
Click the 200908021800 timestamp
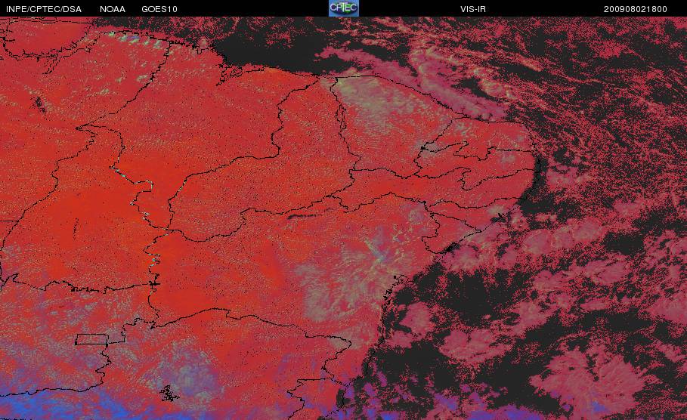[x=636, y=9]
